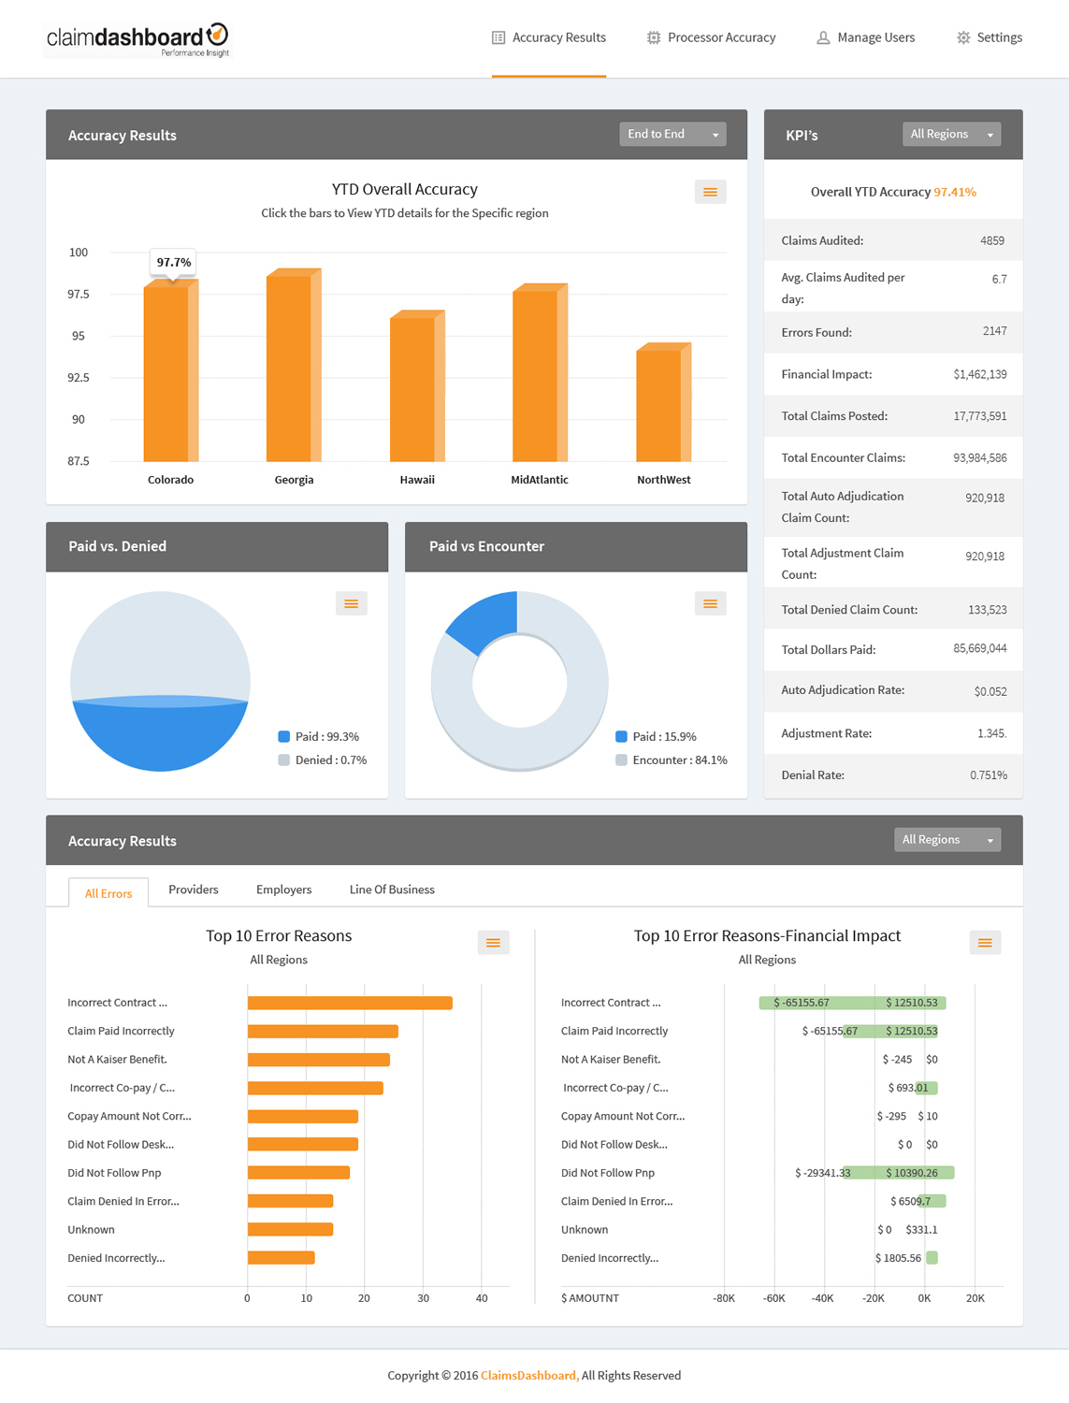Open Top 10 Error Reasons chart menu
Image resolution: width=1069 pixels, height=1403 pixels.
tap(493, 943)
